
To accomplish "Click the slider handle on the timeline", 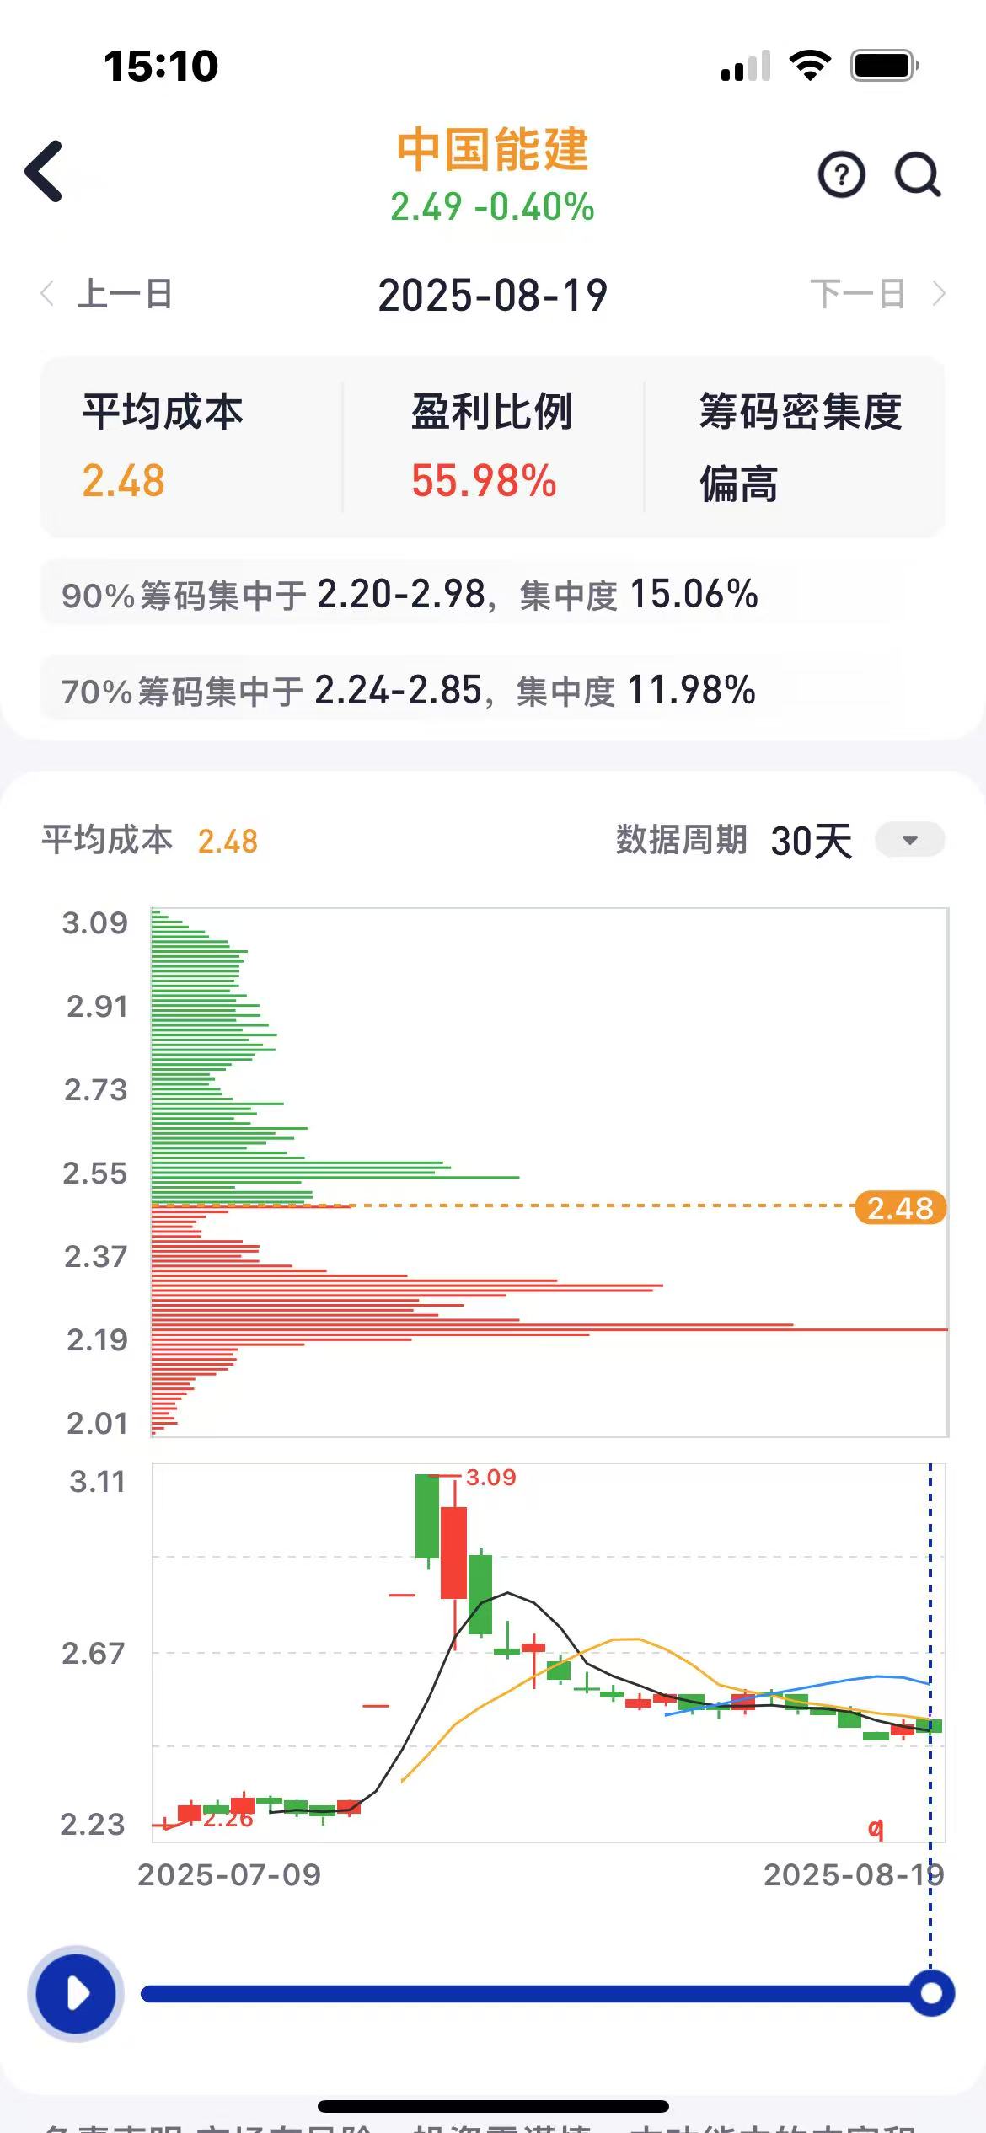I will [x=931, y=1993].
